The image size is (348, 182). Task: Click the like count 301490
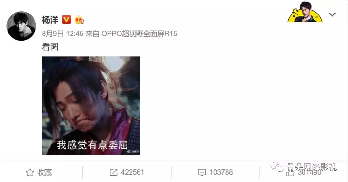coord(309,172)
